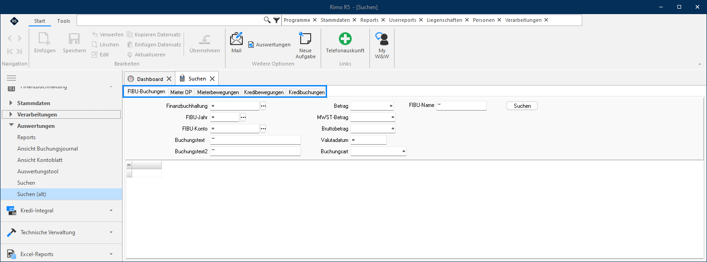The image size is (707, 262).
Task: Click the magnifier search icon in top bar
Action: [x=267, y=20]
